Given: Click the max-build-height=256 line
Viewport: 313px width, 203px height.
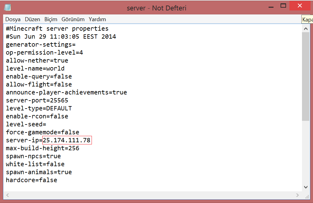Looking at the screenshot, I should click(43, 148).
